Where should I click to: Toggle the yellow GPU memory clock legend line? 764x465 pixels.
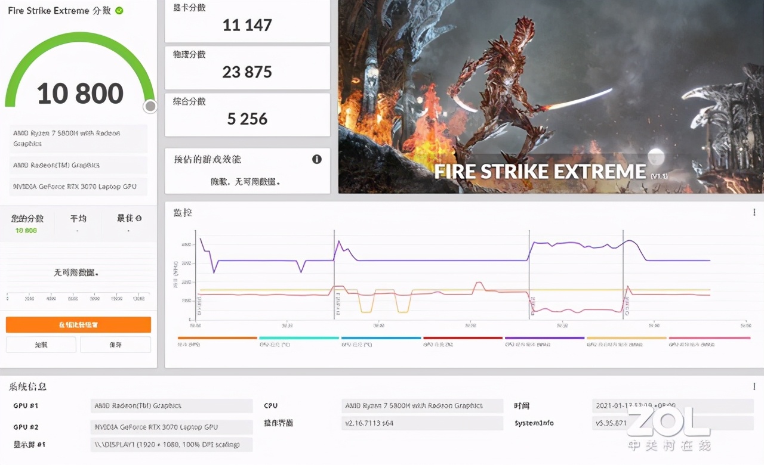click(626, 338)
